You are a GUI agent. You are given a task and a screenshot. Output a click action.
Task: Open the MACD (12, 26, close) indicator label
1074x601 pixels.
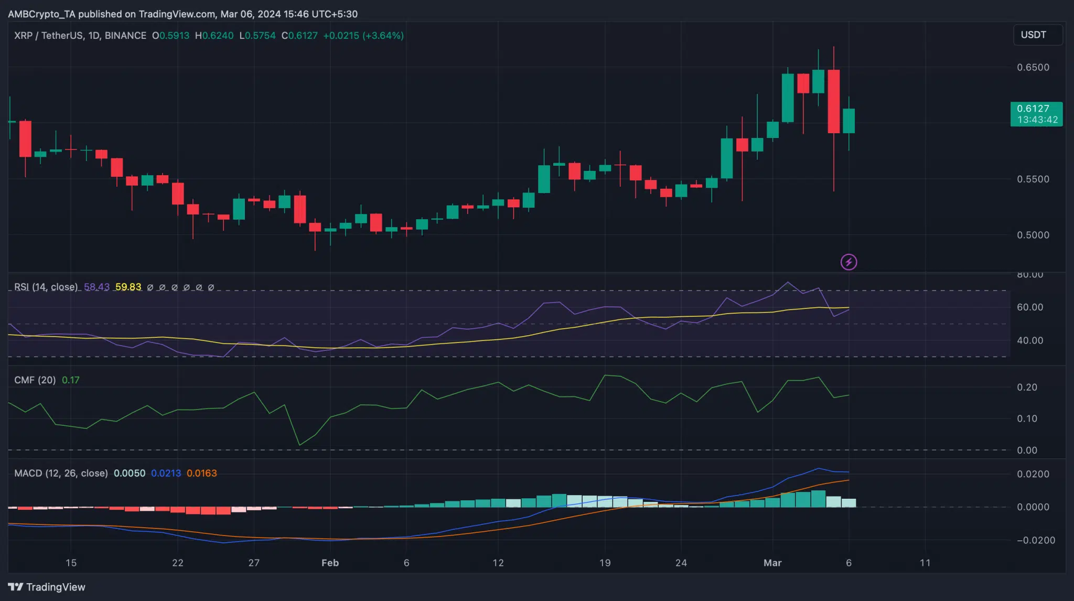pos(61,473)
